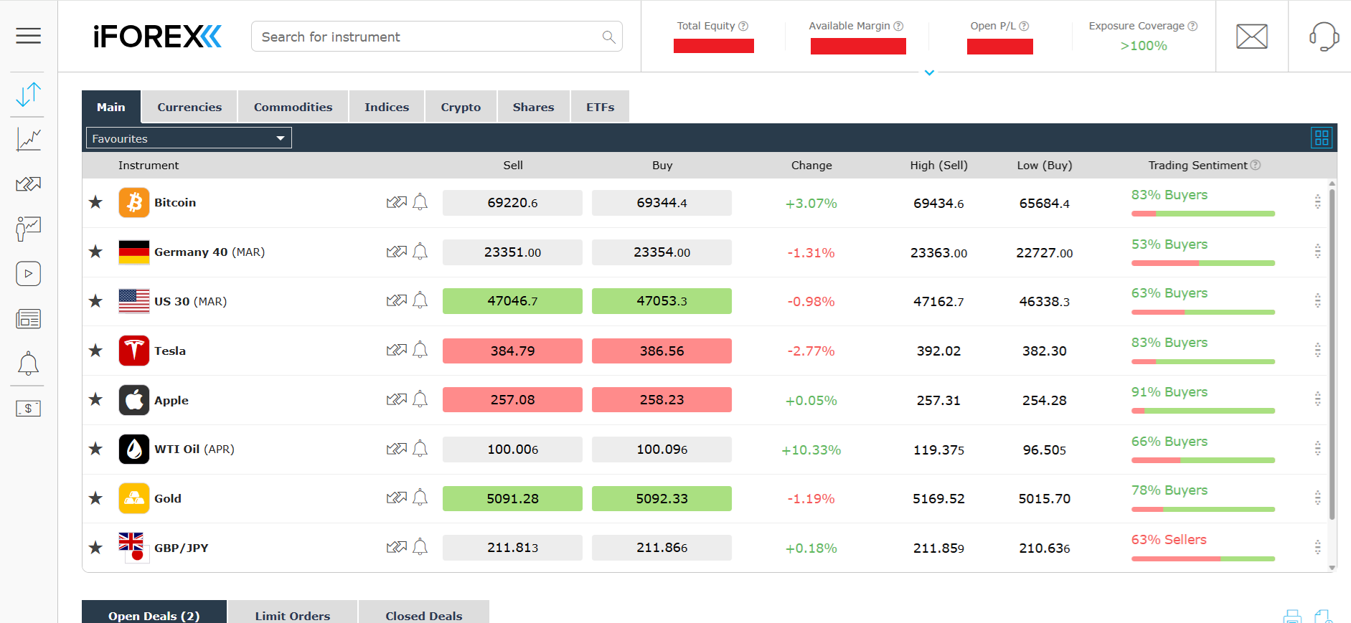Switch to the ETFs tab
The width and height of the screenshot is (1351, 623).
[x=600, y=107]
